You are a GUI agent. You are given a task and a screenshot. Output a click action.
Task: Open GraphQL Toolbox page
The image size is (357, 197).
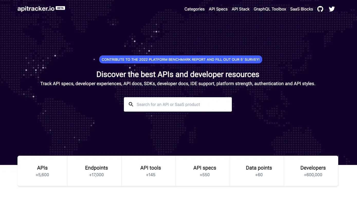pos(270,9)
